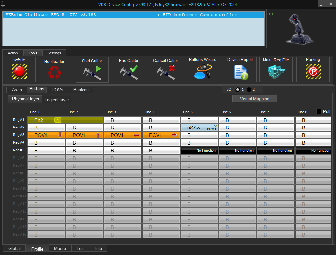Screen dimensions: 336x255
Task: Open the Test bottom tab
Action: 81,248
